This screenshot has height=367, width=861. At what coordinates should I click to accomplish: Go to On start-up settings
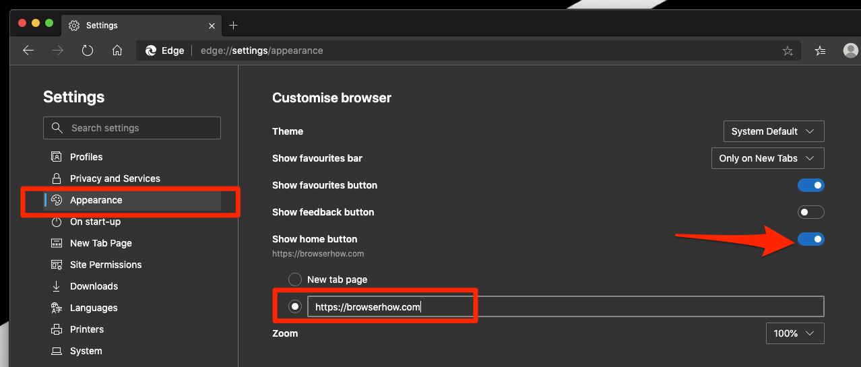[132, 222]
